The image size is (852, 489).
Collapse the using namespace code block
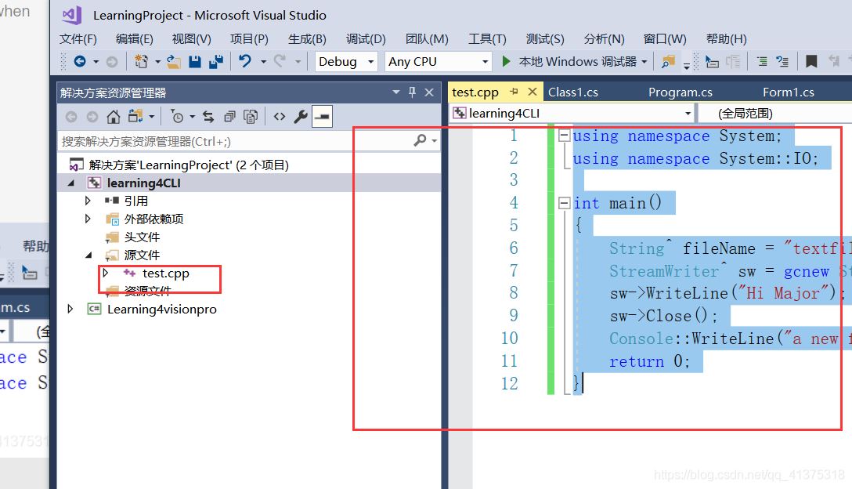coord(564,136)
